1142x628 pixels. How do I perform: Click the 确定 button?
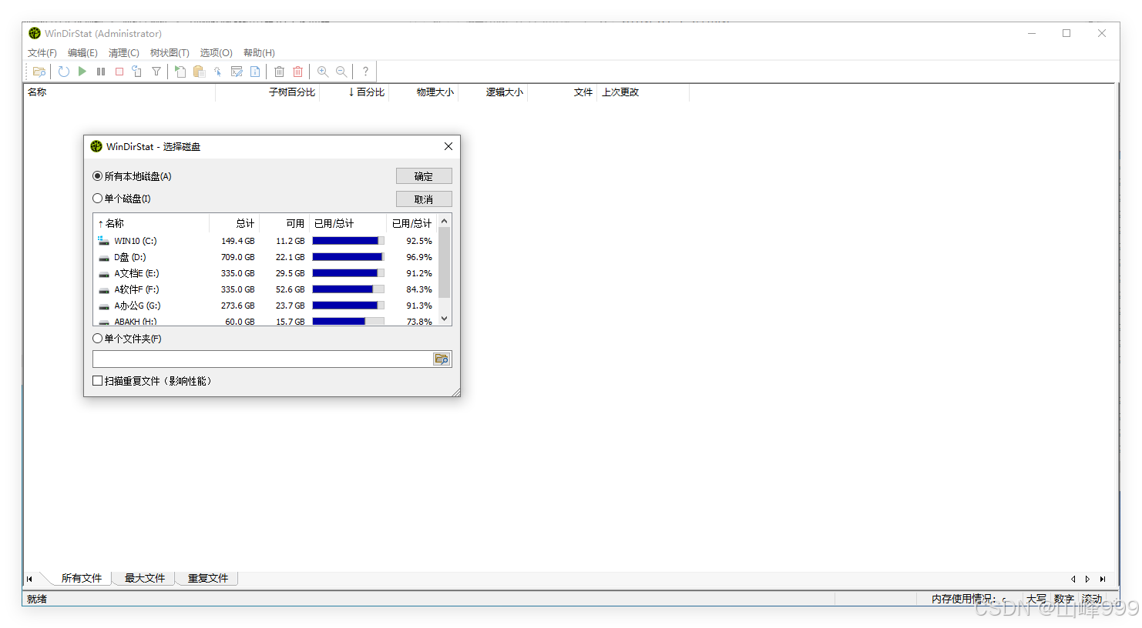(x=424, y=176)
